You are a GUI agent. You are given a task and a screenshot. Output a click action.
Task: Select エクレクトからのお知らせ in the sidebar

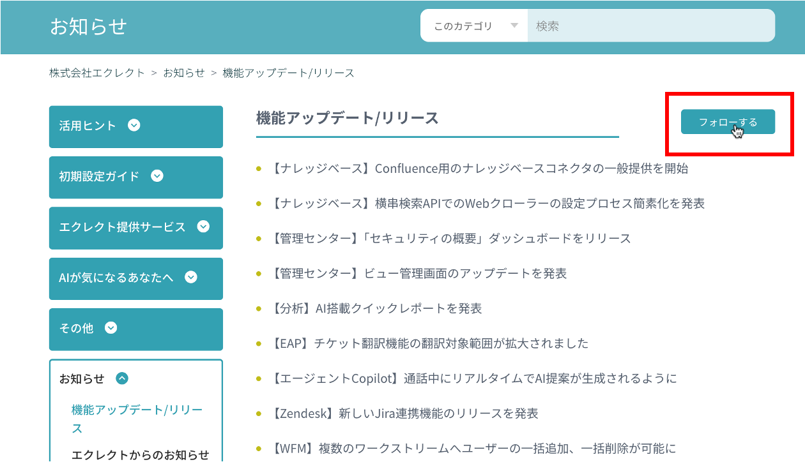pos(141,454)
